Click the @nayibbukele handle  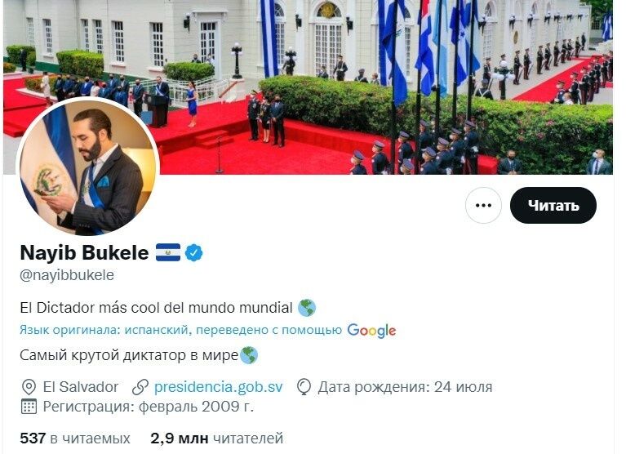pos(67,275)
